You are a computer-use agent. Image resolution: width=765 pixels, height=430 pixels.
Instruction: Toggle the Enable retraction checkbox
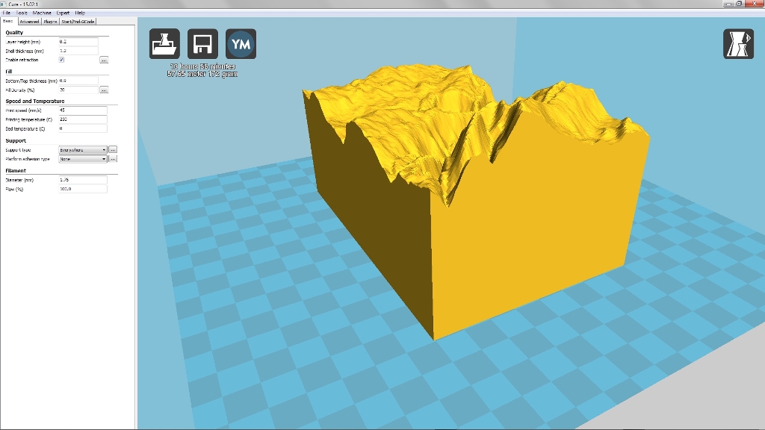[x=61, y=60]
